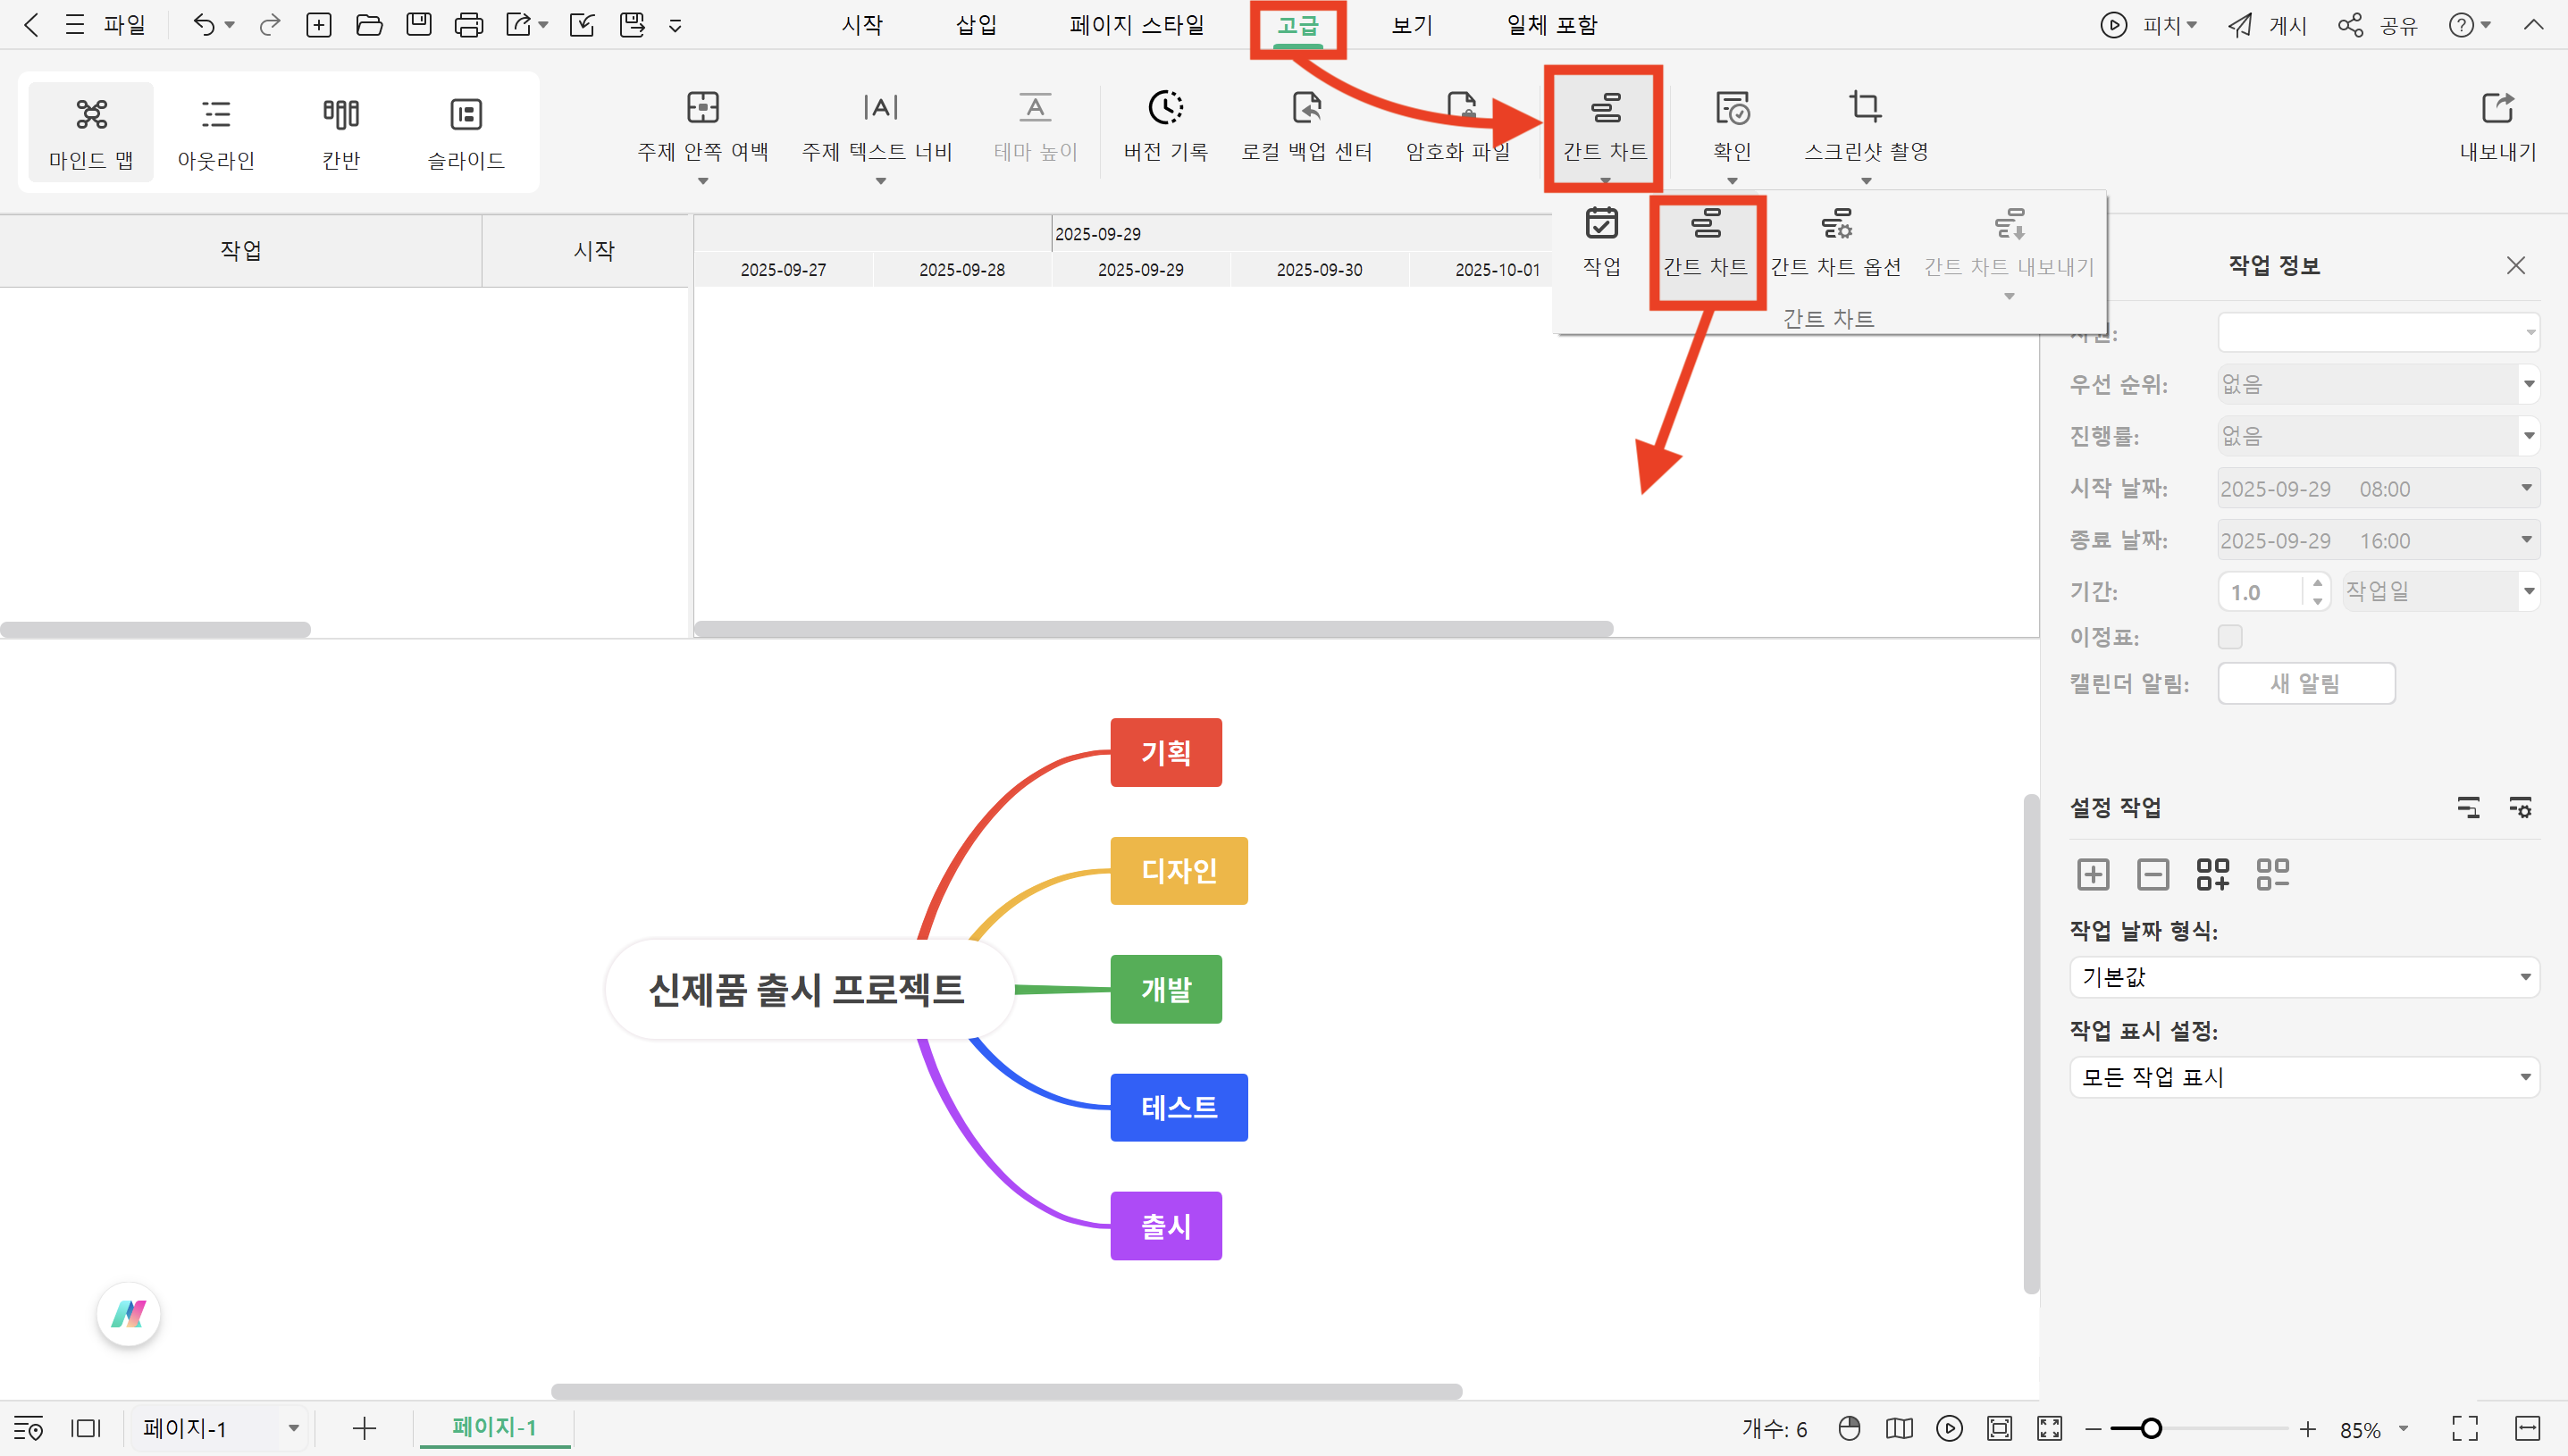Open the 내보내기 export panel
The height and width of the screenshot is (1456, 2568).
[2497, 128]
